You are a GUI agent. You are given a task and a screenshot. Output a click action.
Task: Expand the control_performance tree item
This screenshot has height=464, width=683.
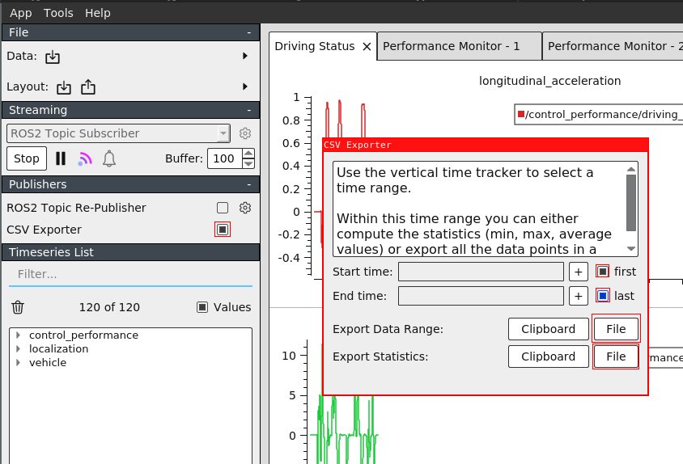coord(18,335)
